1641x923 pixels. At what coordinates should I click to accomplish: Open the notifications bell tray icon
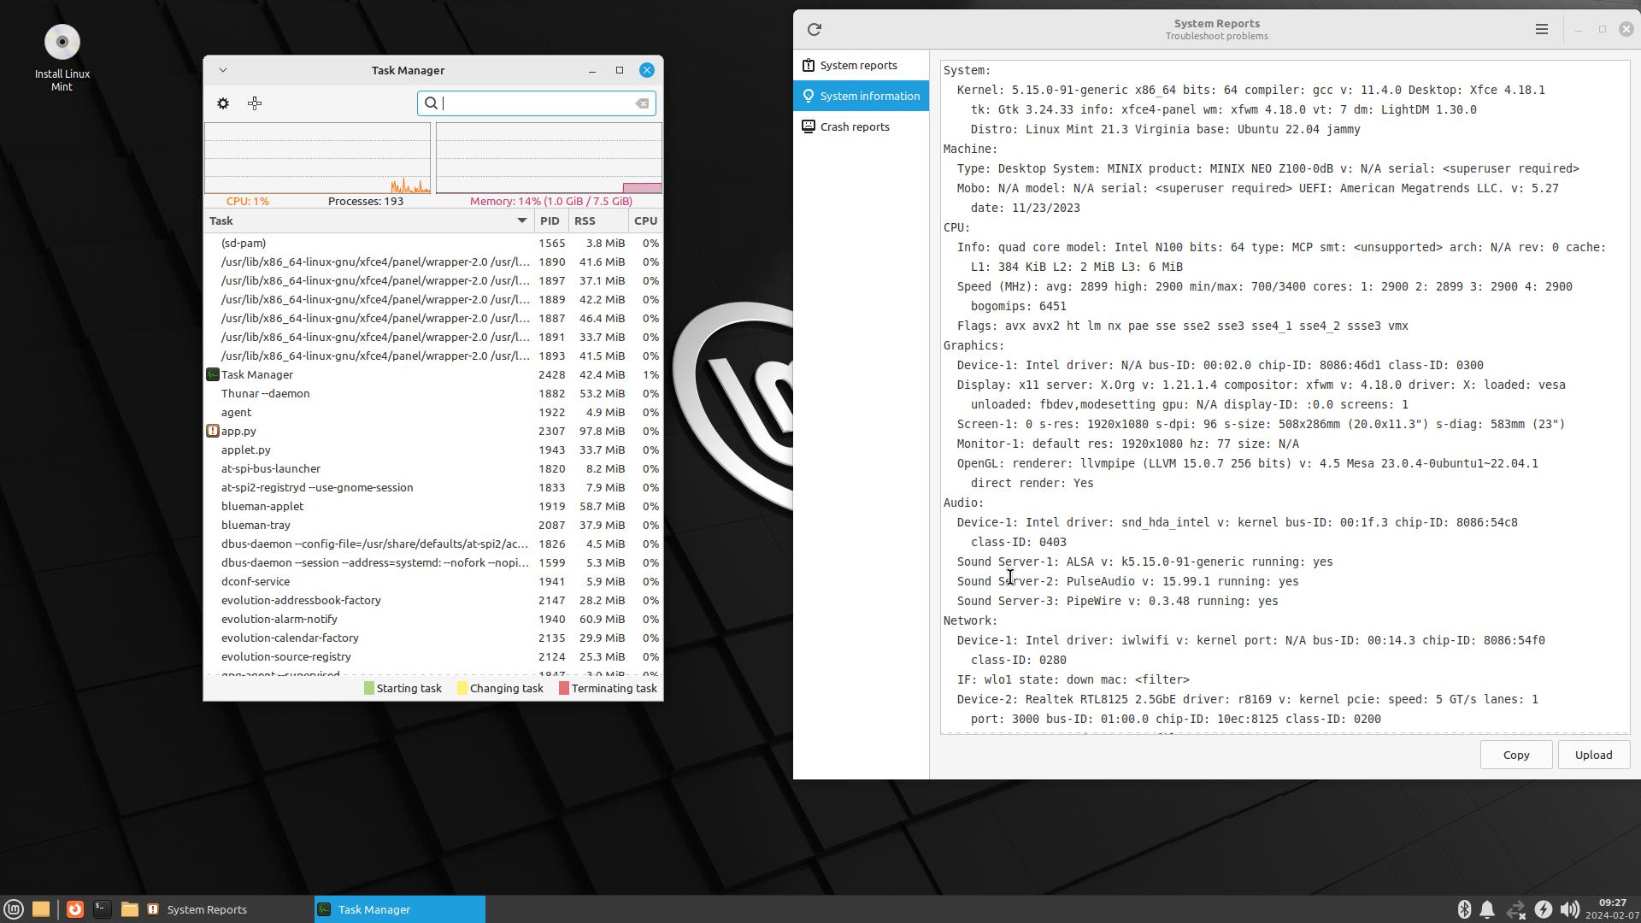pyautogui.click(x=1487, y=909)
